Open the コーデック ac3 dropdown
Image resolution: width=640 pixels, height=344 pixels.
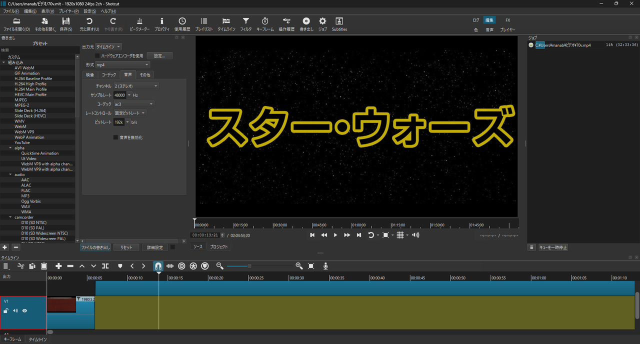tap(133, 104)
